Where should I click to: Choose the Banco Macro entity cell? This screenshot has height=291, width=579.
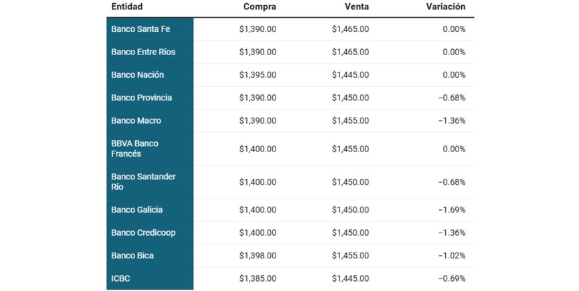click(136, 121)
